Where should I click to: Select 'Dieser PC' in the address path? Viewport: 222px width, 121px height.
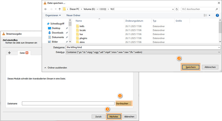click(x=74, y=9)
